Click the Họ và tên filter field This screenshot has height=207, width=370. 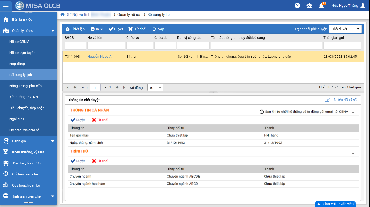106,46
